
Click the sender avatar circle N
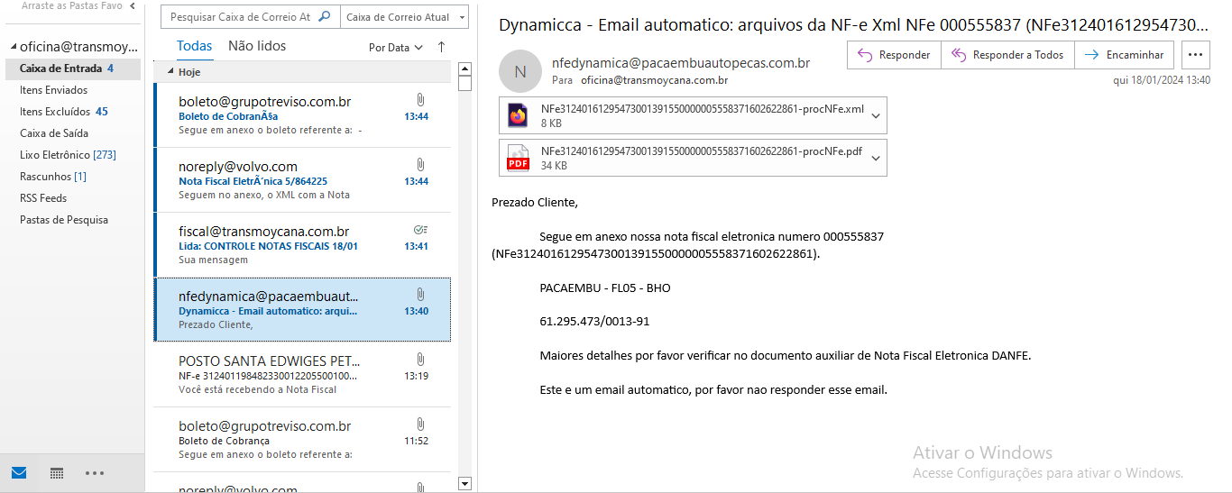[x=519, y=72]
